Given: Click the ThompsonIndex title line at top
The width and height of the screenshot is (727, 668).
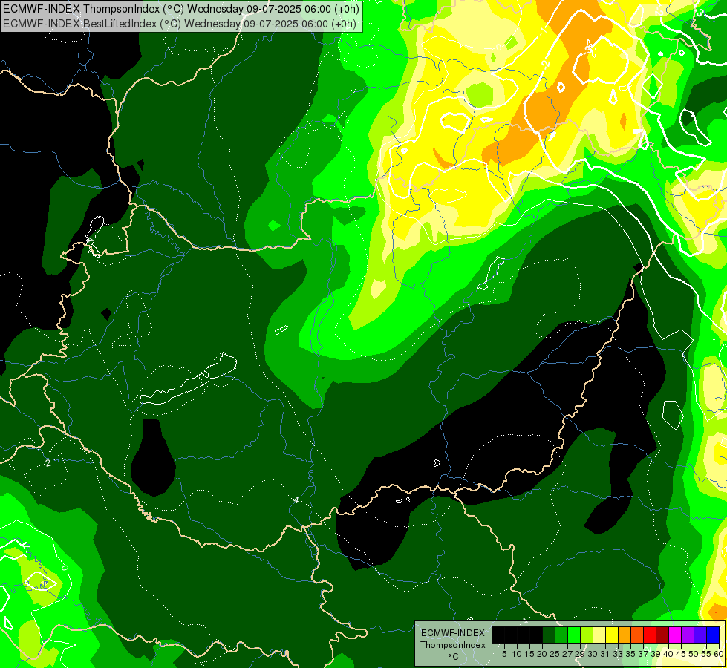Looking at the screenshot, I should pos(181,9).
